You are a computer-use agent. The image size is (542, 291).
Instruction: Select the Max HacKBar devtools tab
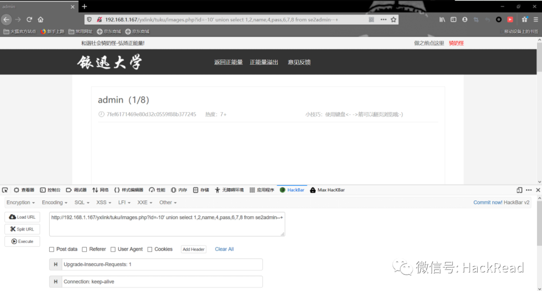point(327,190)
